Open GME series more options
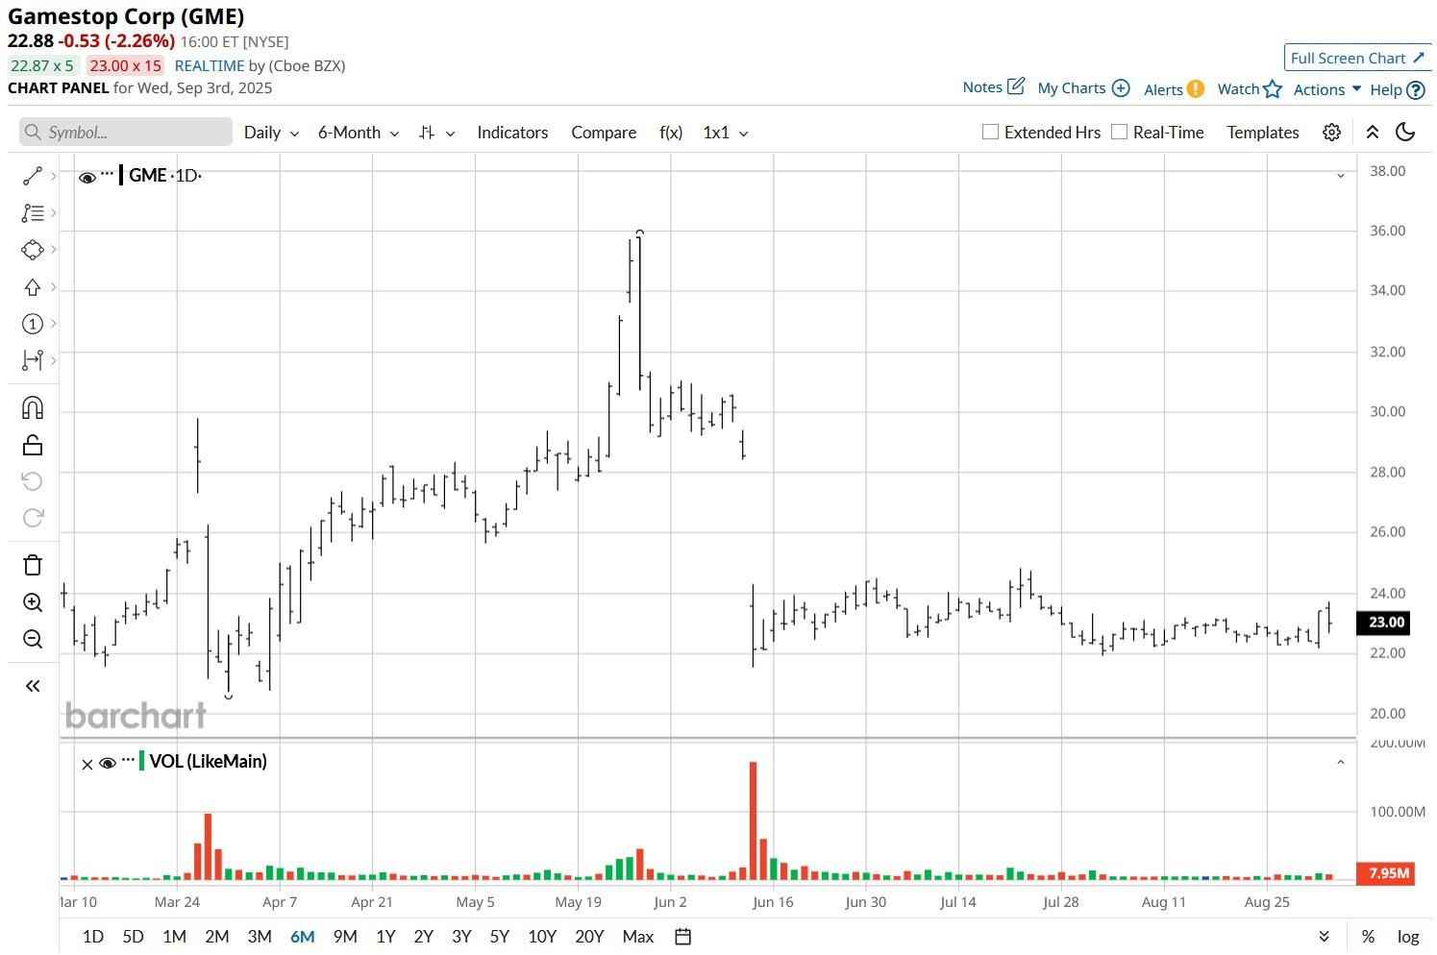Viewport: 1437px width, 955px height. coord(107,174)
